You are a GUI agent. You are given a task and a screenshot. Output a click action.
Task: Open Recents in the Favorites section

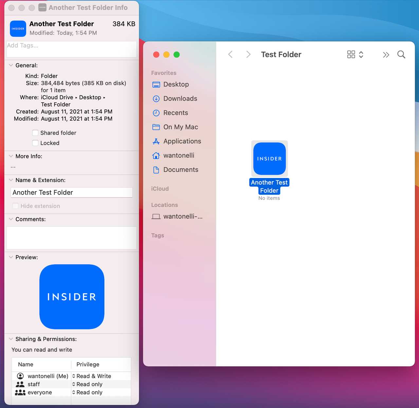pyautogui.click(x=176, y=113)
